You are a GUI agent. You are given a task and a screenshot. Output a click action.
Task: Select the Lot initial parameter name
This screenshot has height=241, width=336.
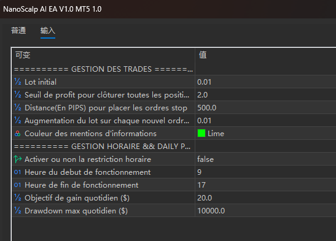41,82
